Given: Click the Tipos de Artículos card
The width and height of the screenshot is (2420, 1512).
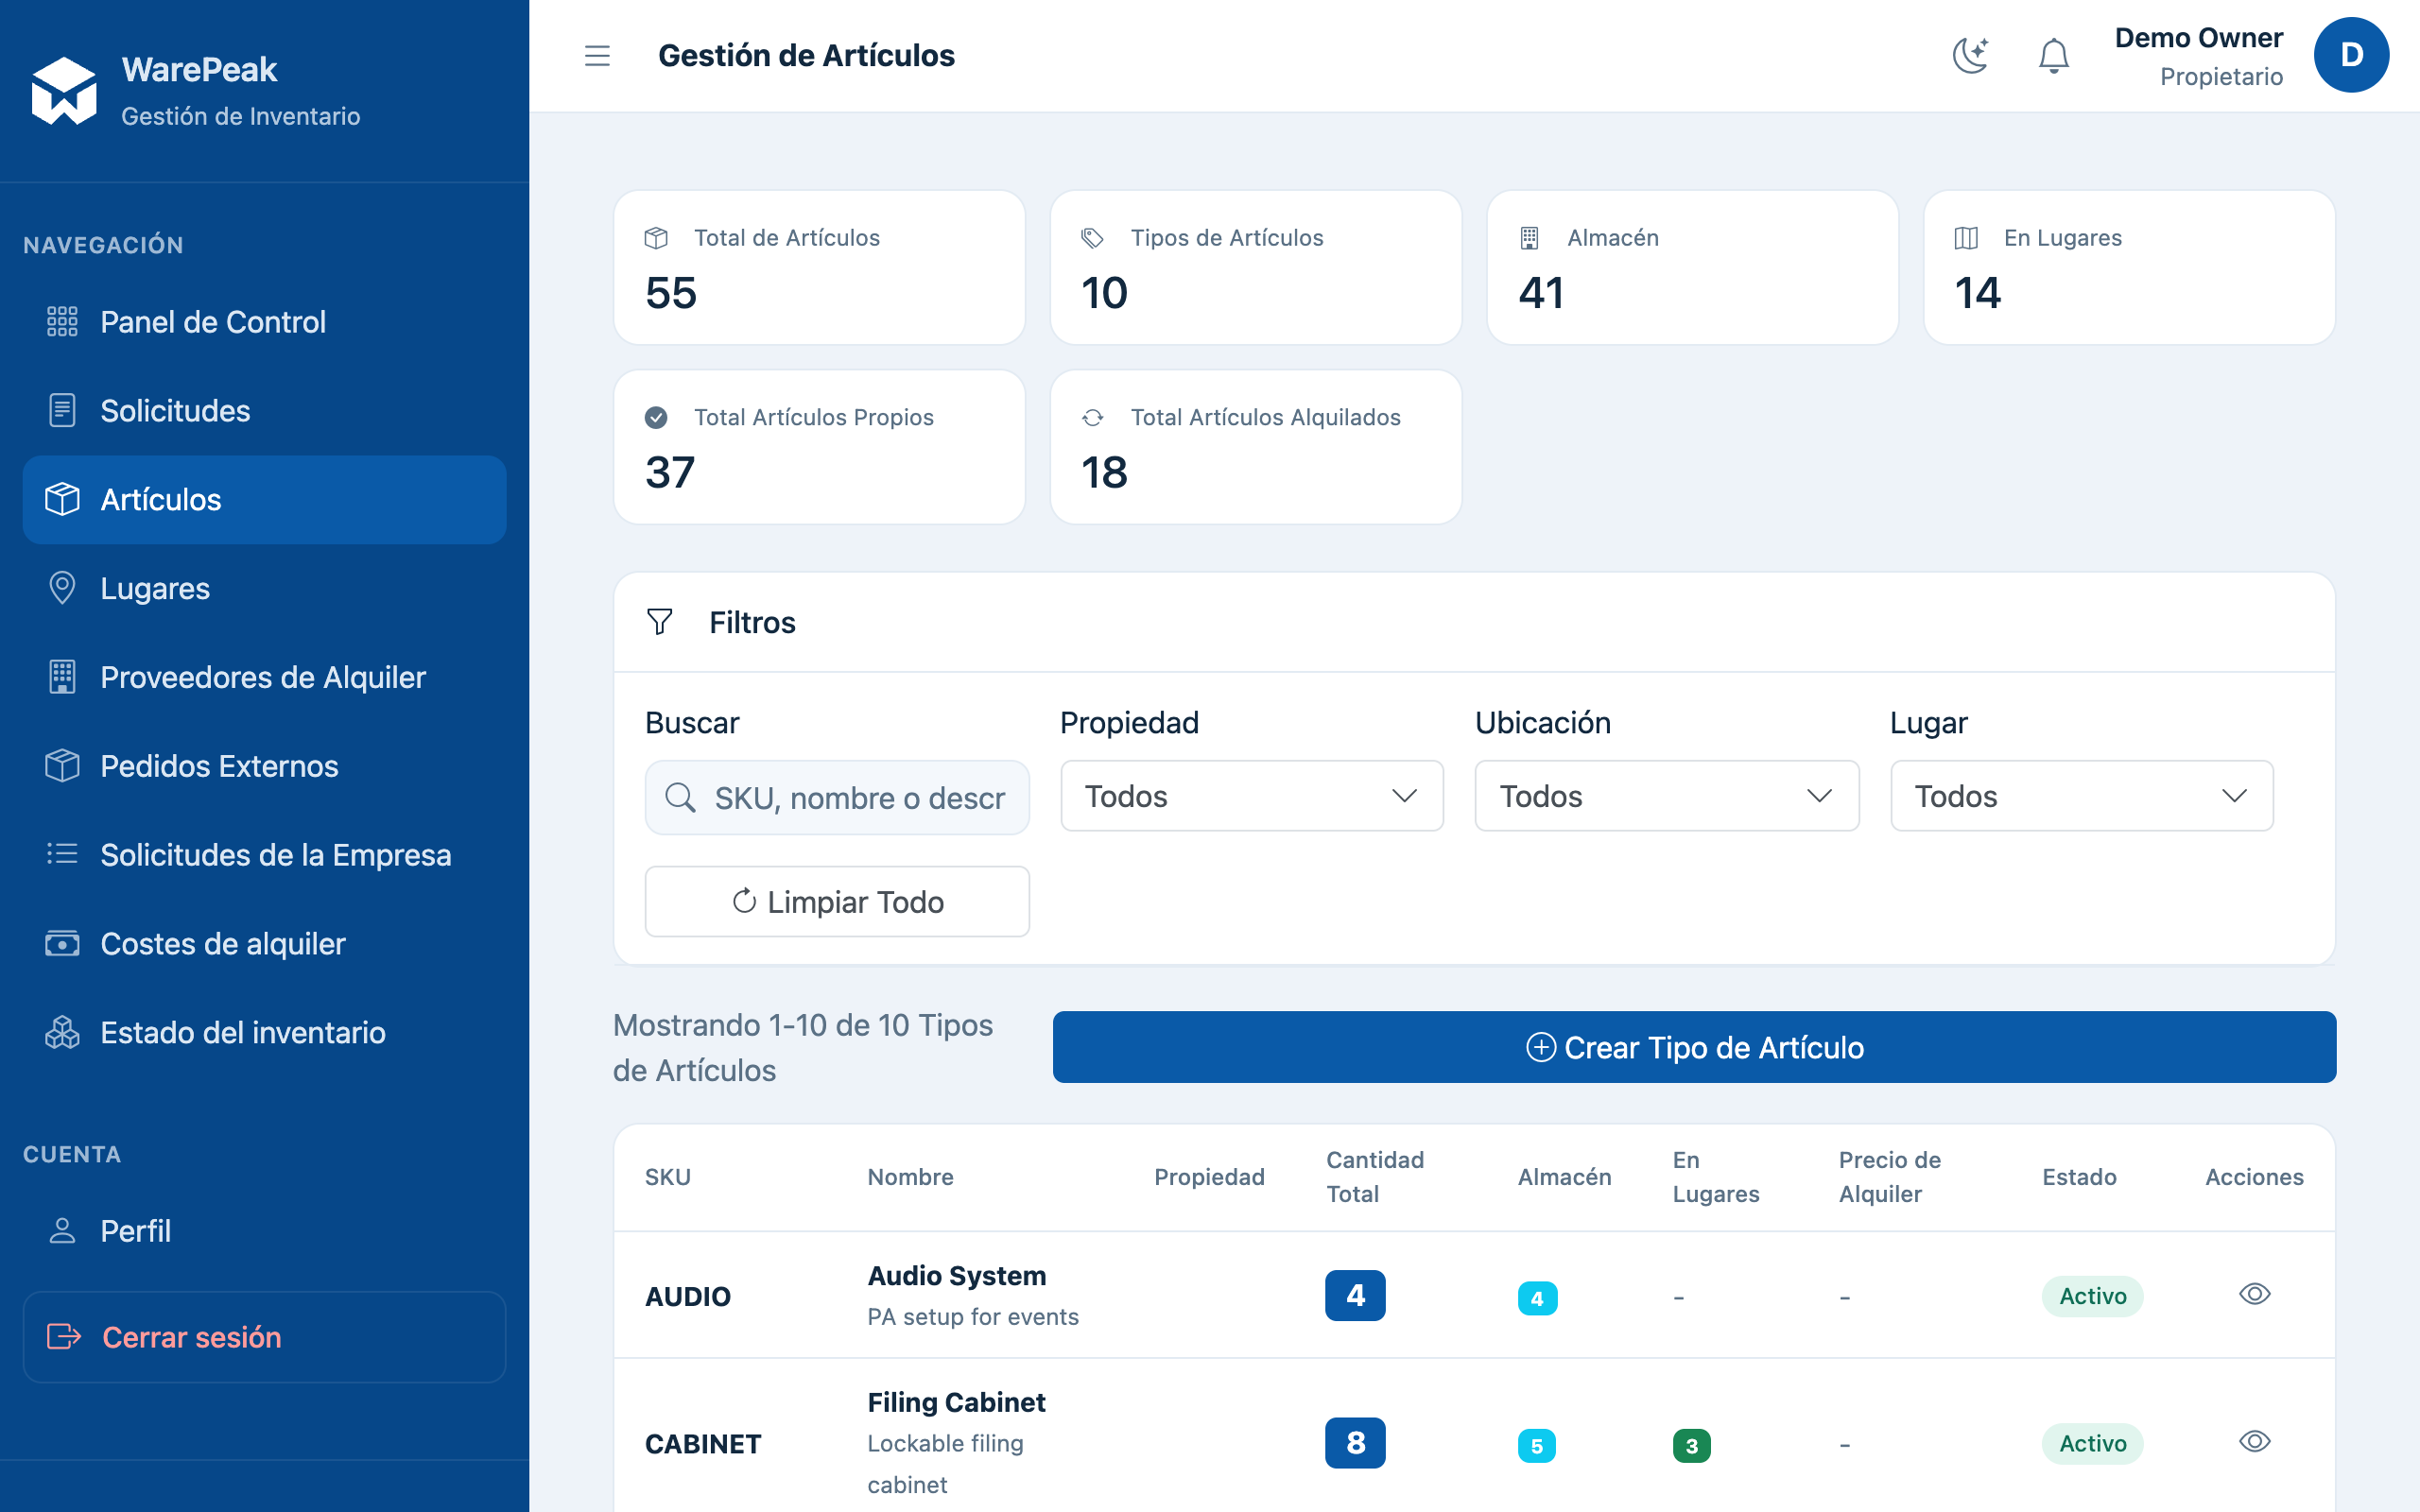Looking at the screenshot, I should pyautogui.click(x=1256, y=268).
